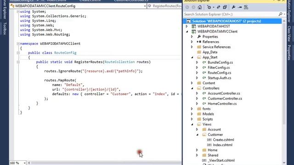Expand the Account views folder

point(197,129)
